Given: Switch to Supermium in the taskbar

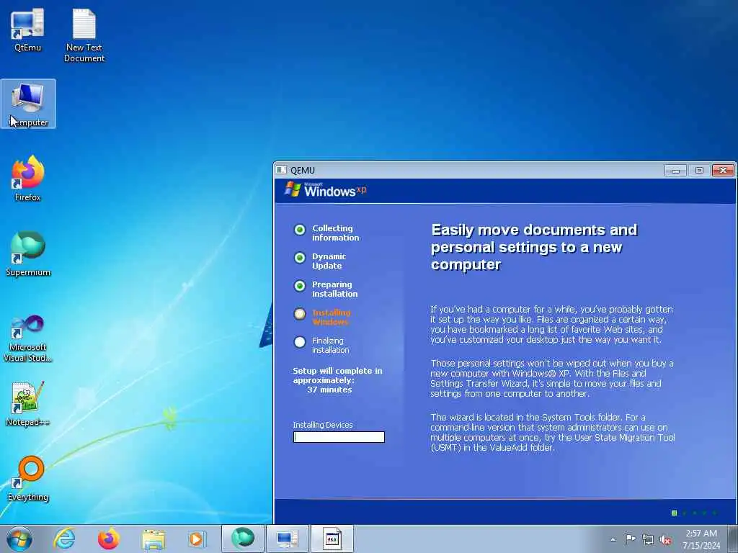Looking at the screenshot, I should 243,539.
